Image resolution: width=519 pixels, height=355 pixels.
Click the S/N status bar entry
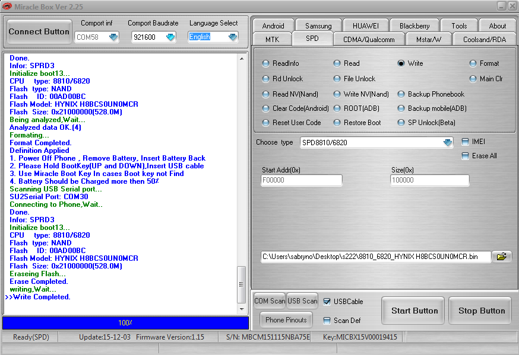click(268, 337)
